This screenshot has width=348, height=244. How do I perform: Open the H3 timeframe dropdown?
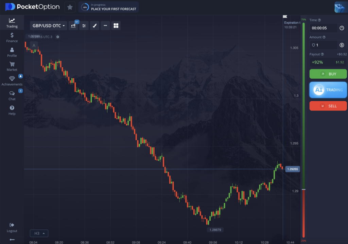point(39,233)
